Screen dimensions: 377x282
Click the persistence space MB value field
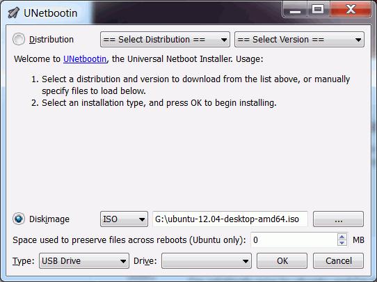pyautogui.click(x=294, y=240)
